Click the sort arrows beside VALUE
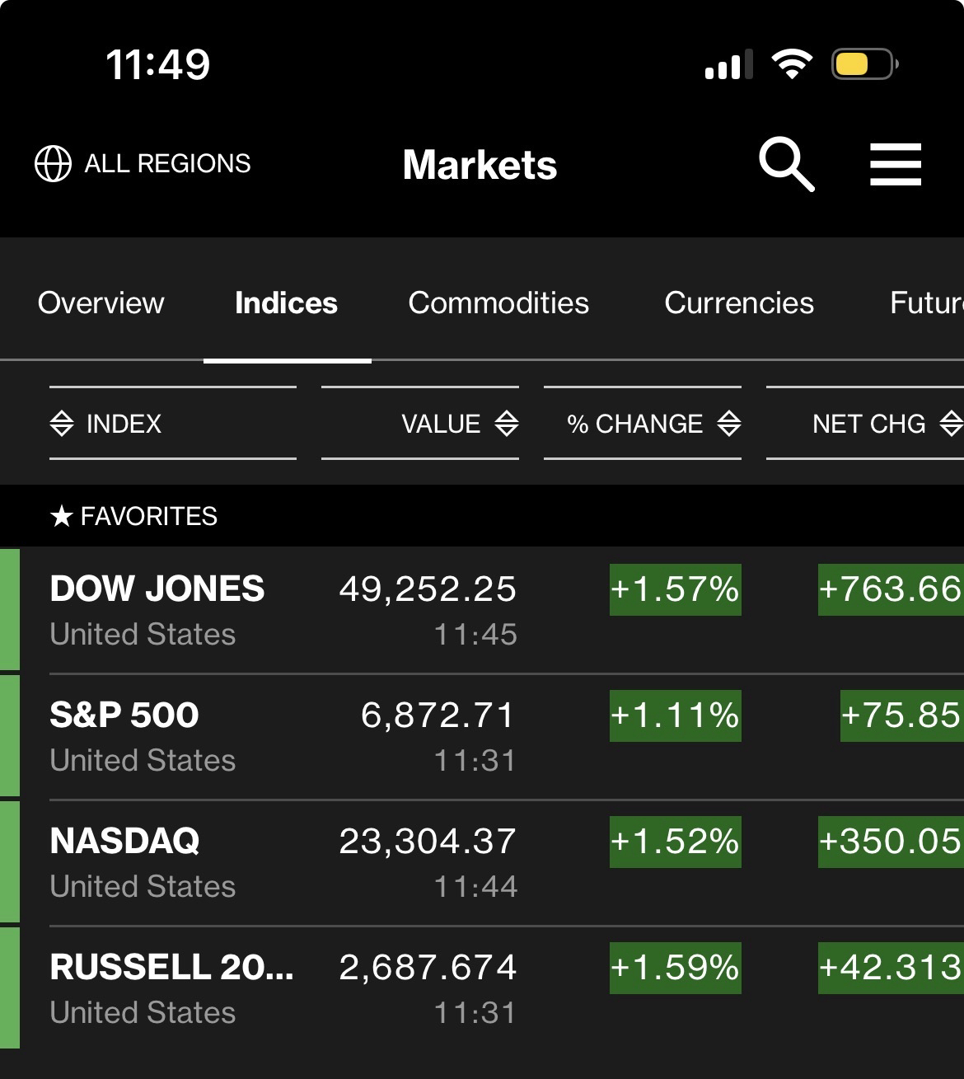 507,424
